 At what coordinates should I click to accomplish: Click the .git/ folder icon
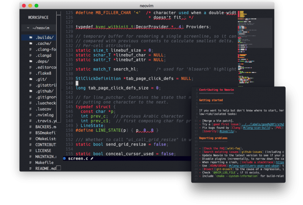(31, 79)
